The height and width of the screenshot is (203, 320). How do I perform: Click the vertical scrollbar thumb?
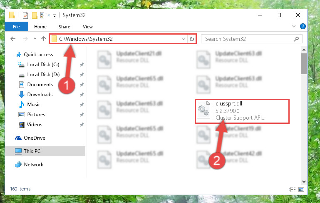(x=304, y=64)
